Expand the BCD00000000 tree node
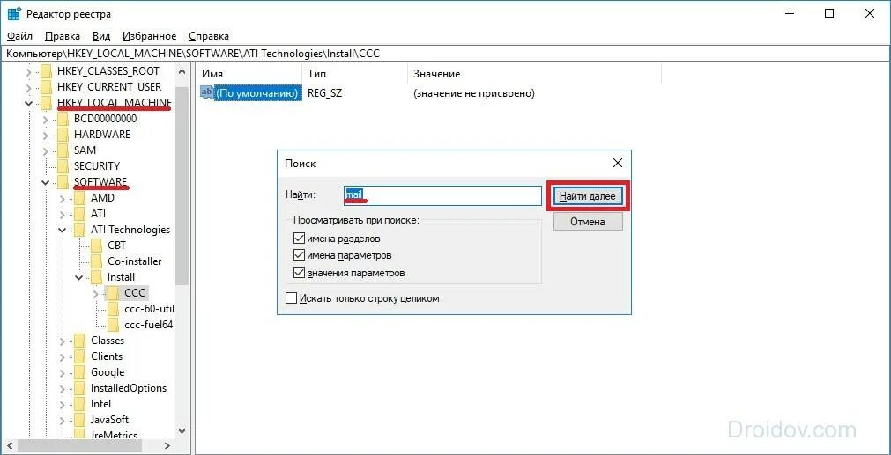Screen dimensions: 891x455 click(46, 120)
